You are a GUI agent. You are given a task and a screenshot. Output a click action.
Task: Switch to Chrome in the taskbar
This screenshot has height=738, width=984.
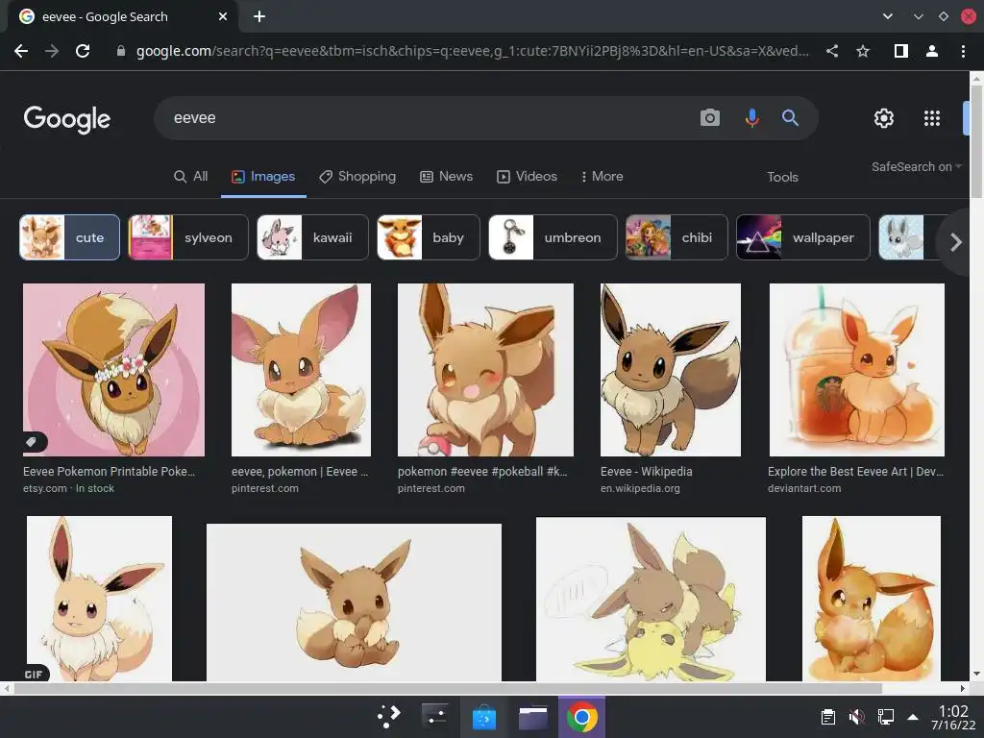(x=581, y=716)
